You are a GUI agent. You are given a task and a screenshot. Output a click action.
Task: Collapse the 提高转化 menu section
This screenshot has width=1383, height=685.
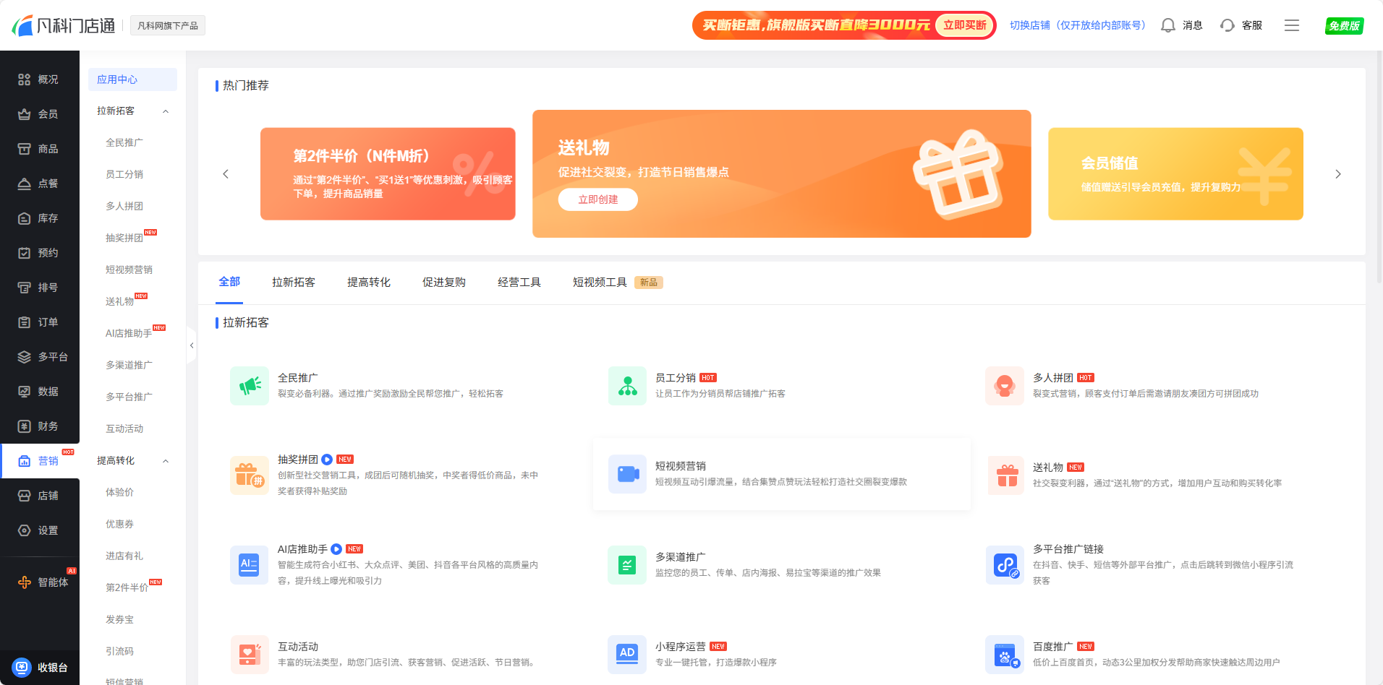[165, 460]
